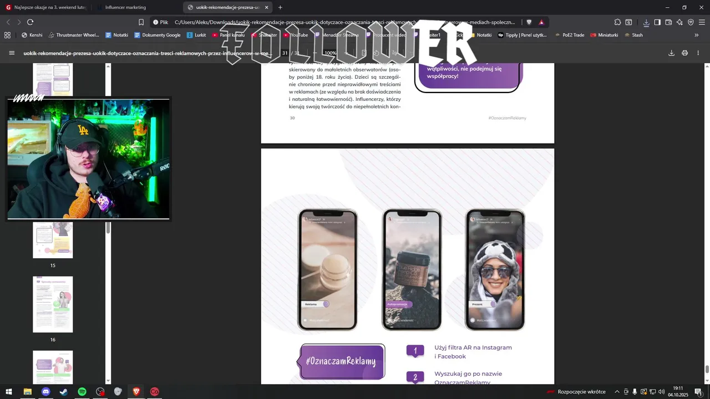Open the Thrustmaster Wheel bookmark
The image size is (710, 399).
point(74,35)
